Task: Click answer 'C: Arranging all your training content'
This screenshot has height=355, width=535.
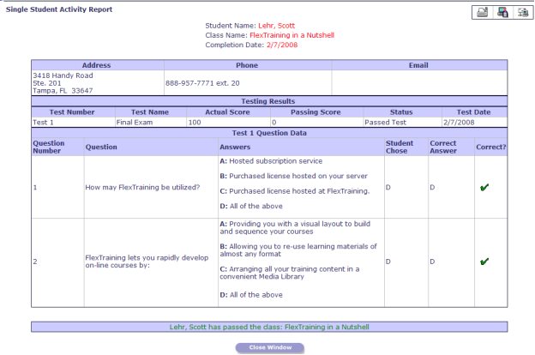Action: coord(289,273)
